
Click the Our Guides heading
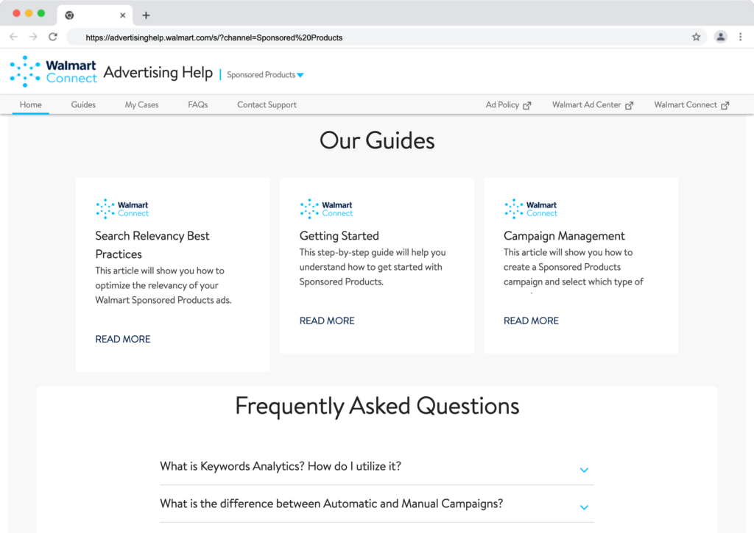tap(377, 140)
